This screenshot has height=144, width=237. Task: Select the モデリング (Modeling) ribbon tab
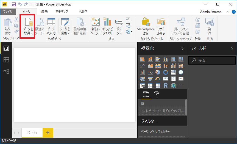coord(62,12)
